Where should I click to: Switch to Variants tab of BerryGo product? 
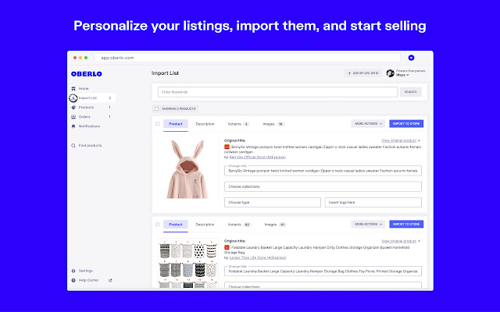tap(237, 124)
